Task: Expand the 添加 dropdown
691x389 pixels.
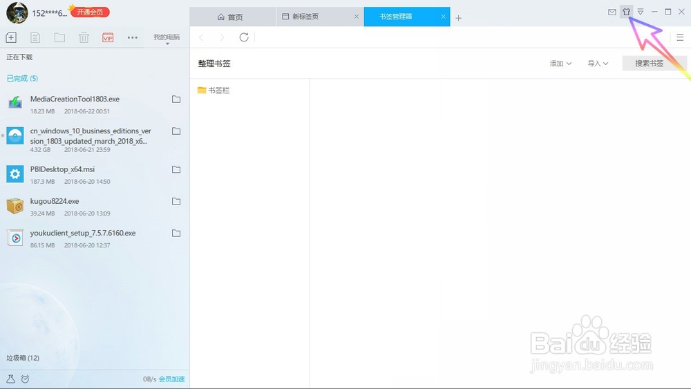Action: click(560, 64)
